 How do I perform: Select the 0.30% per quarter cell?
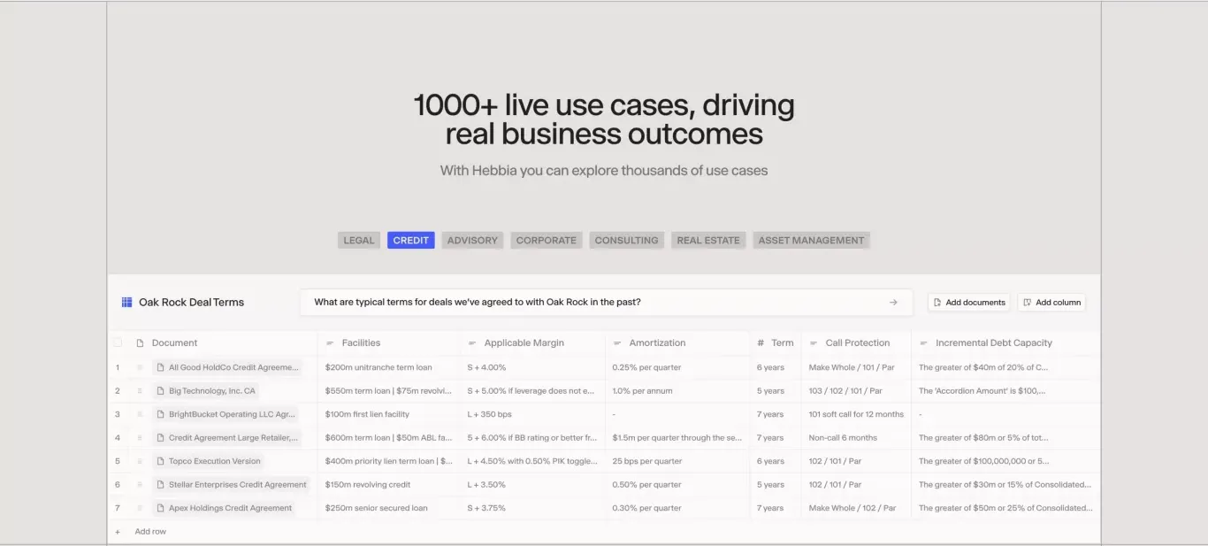coord(678,508)
